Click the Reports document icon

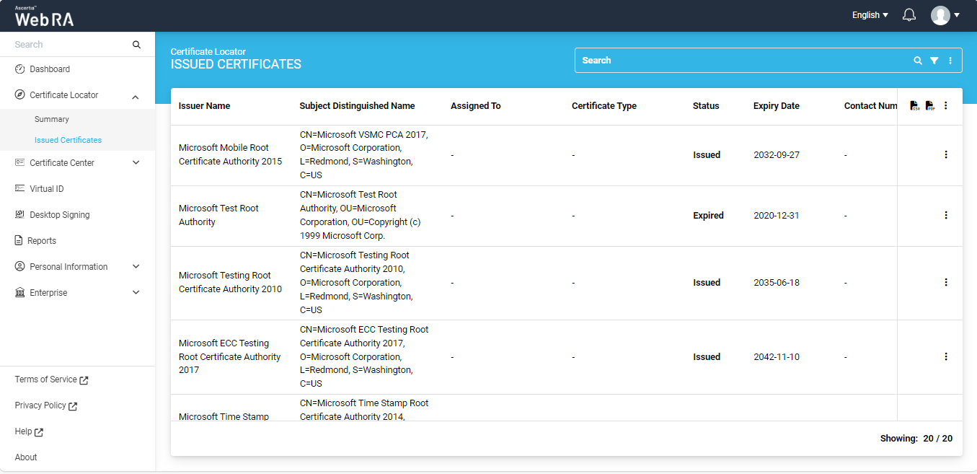[19, 241]
